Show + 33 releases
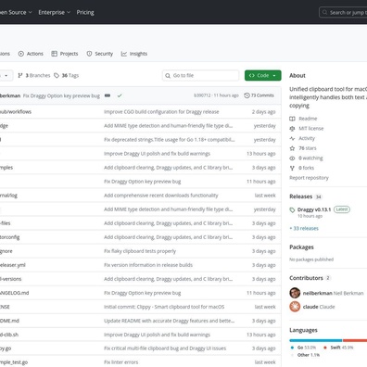Screen dimensions: 367x367 [304, 229]
